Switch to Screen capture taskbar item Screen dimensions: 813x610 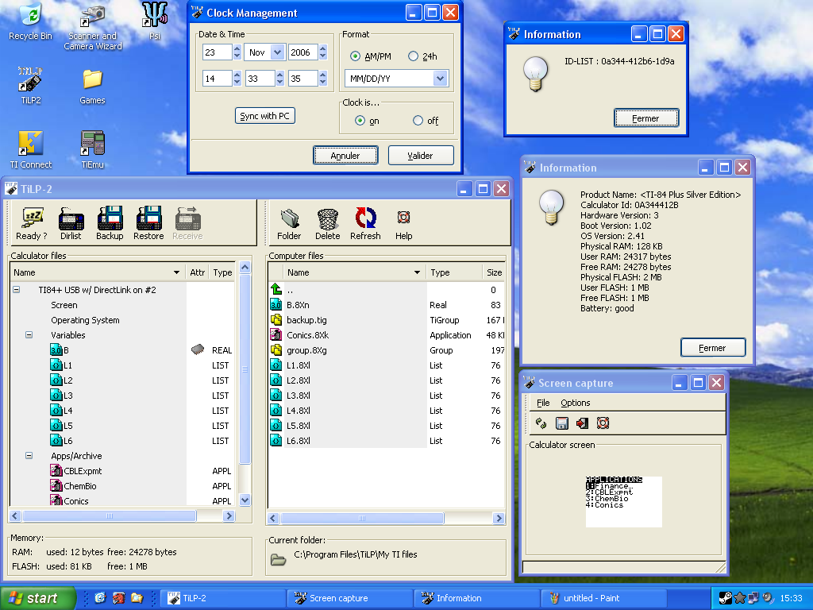pyautogui.click(x=350, y=598)
